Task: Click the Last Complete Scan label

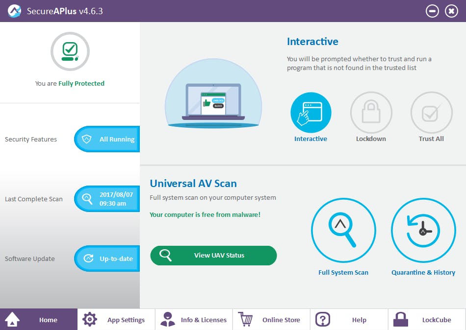Action: (34, 199)
